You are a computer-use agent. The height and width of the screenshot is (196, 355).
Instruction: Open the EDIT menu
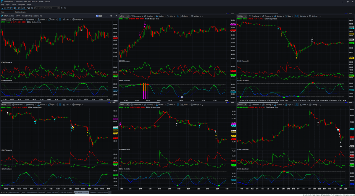pos(8,5)
